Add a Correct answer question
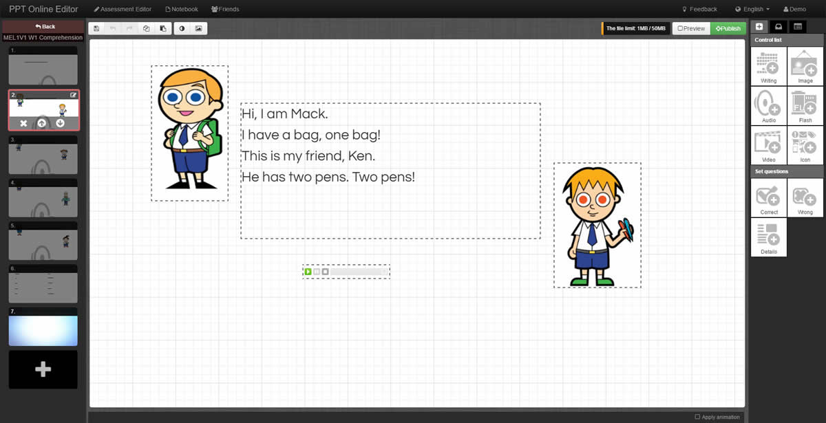Image resolution: width=826 pixels, height=423 pixels. point(768,199)
